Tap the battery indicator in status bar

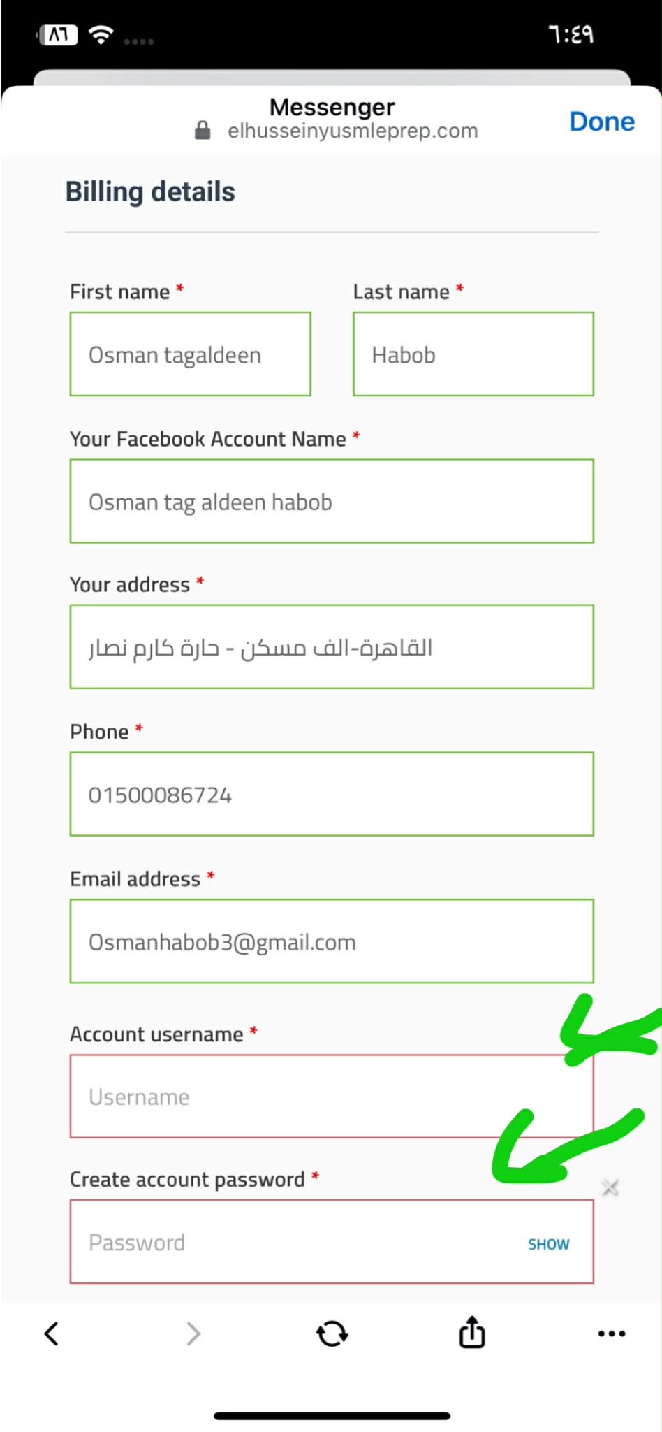(57, 34)
